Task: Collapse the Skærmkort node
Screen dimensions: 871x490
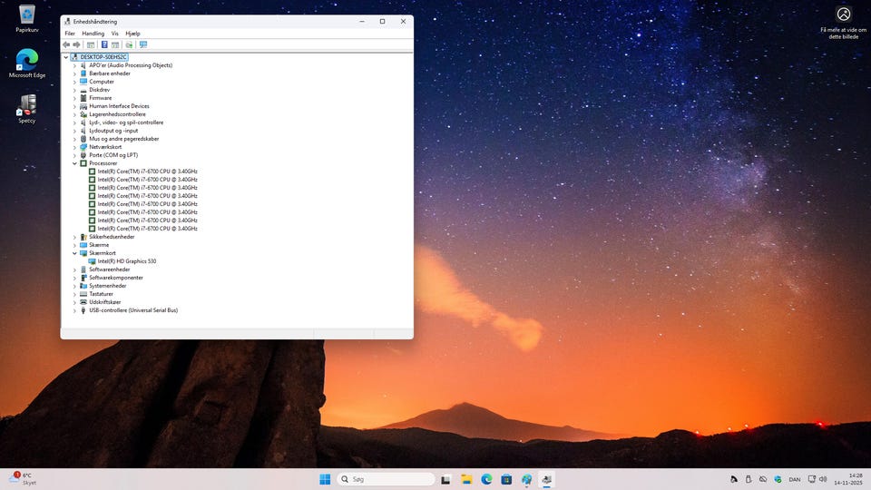Action: tap(74, 253)
